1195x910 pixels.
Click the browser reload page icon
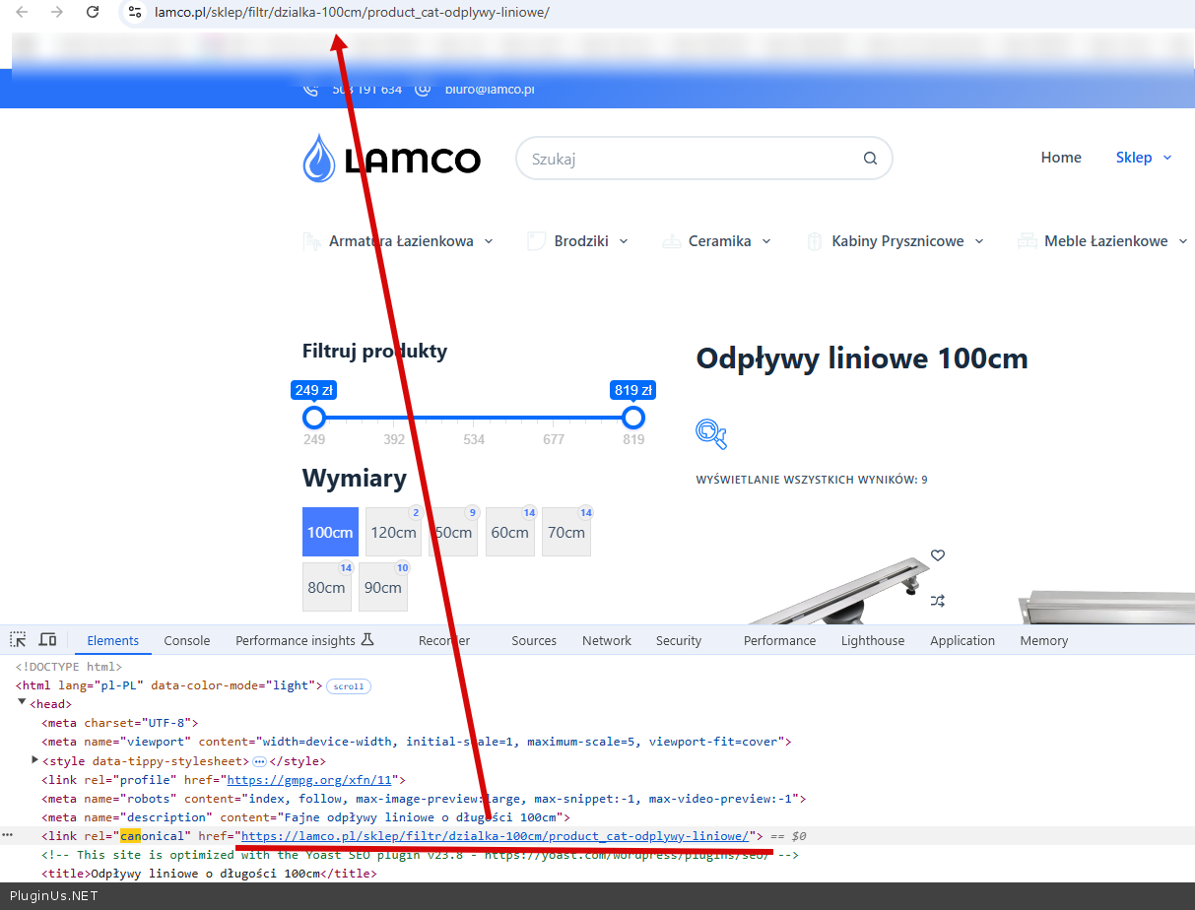point(93,12)
